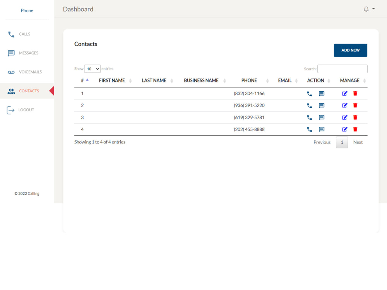Viewport: 387px width, 290px height.
Task: Click the Contacts card heading
Action: [86, 44]
